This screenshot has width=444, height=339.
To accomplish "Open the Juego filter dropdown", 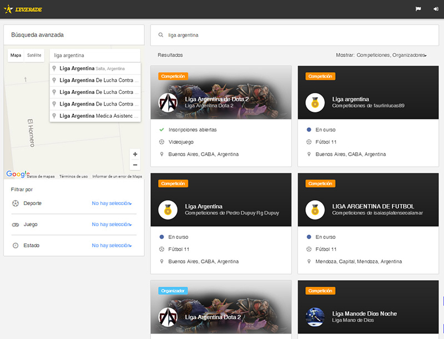I will pyautogui.click(x=112, y=225).
